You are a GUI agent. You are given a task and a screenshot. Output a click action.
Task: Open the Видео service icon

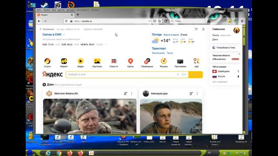pos(80,62)
